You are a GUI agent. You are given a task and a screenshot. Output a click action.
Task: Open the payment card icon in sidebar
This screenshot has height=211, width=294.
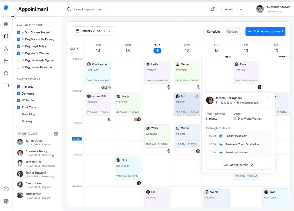(6, 85)
